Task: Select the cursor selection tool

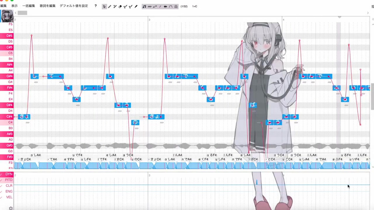Action: point(104,7)
